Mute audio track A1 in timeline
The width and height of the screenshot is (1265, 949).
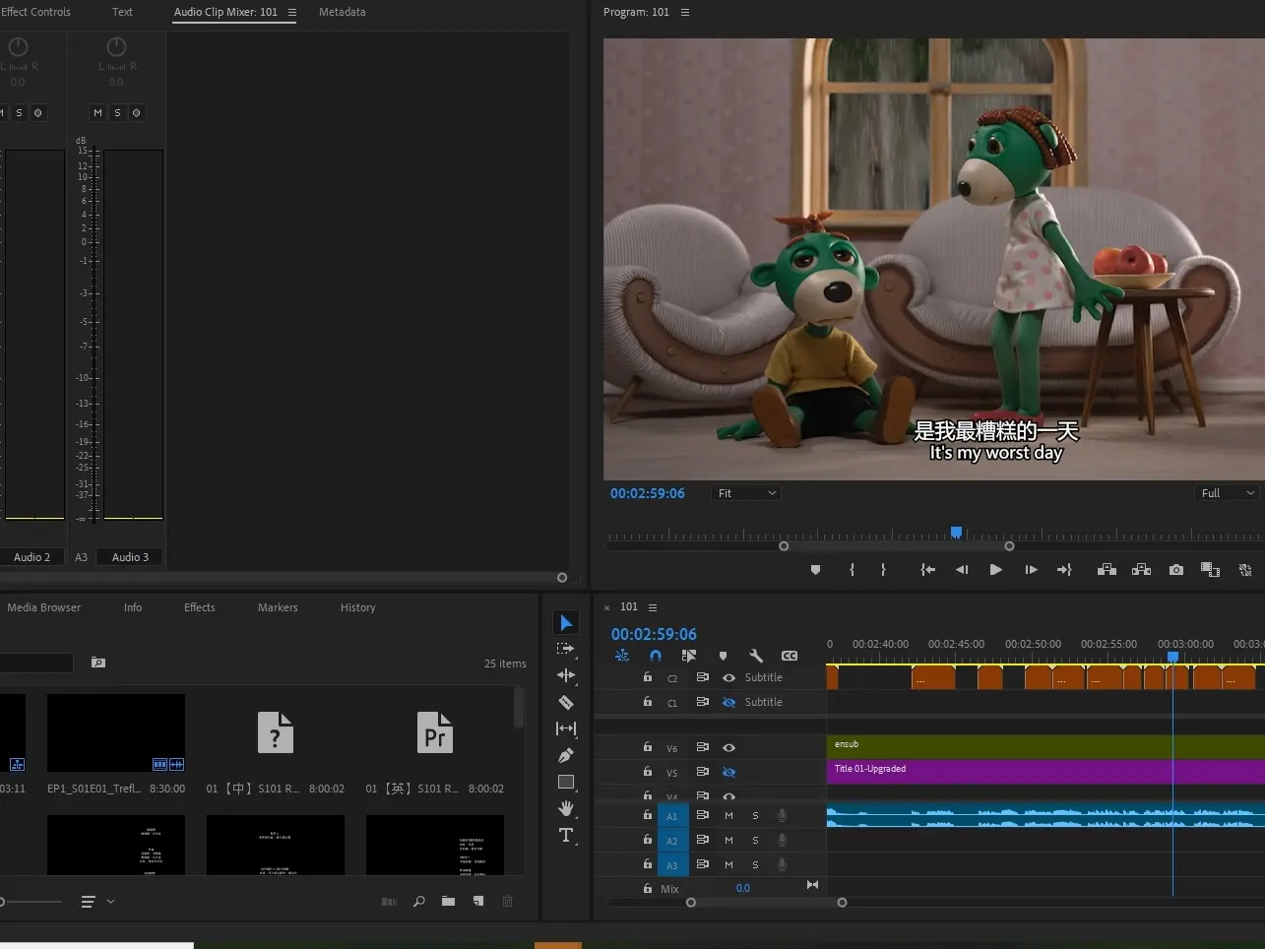728,815
